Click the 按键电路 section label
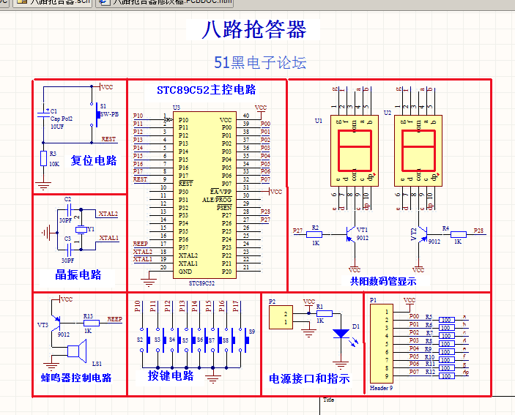Viewport: 515px width, 415px height. click(x=171, y=375)
